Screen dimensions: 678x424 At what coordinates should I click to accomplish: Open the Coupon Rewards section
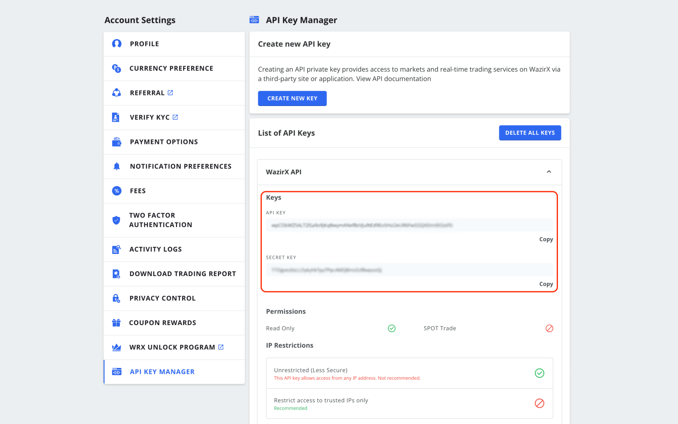pyautogui.click(x=163, y=323)
